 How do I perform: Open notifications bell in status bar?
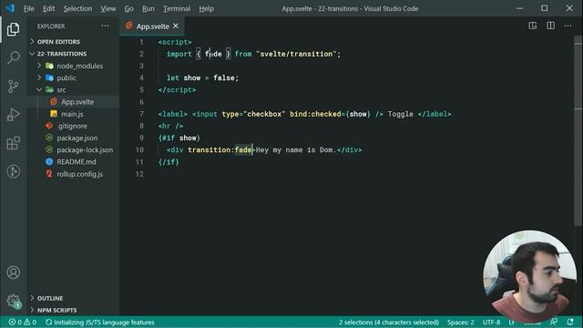click(570, 322)
